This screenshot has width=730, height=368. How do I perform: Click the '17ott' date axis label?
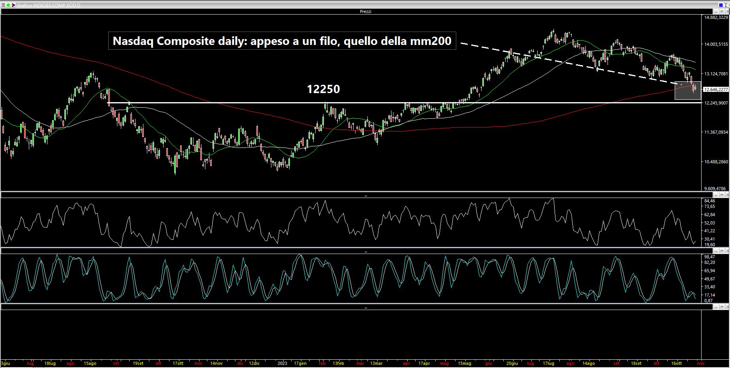(x=178, y=363)
